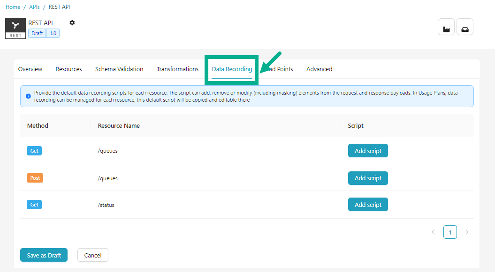Open the Transformations tab

point(177,69)
